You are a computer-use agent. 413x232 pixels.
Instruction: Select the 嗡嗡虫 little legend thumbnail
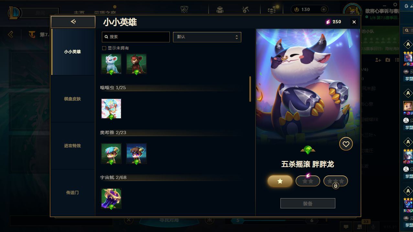111,109
